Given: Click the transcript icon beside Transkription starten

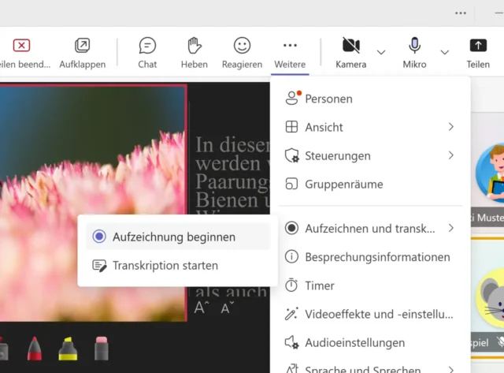Looking at the screenshot, I should click(x=99, y=266).
